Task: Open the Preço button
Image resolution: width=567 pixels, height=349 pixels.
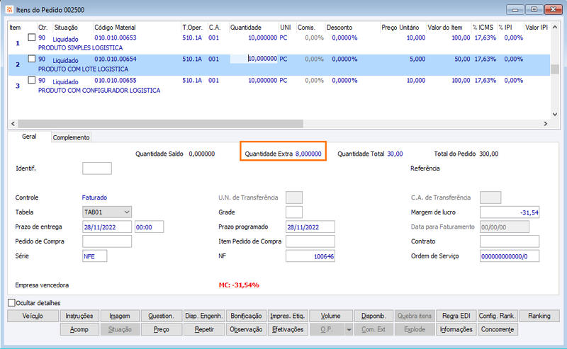Action: [x=162, y=329]
